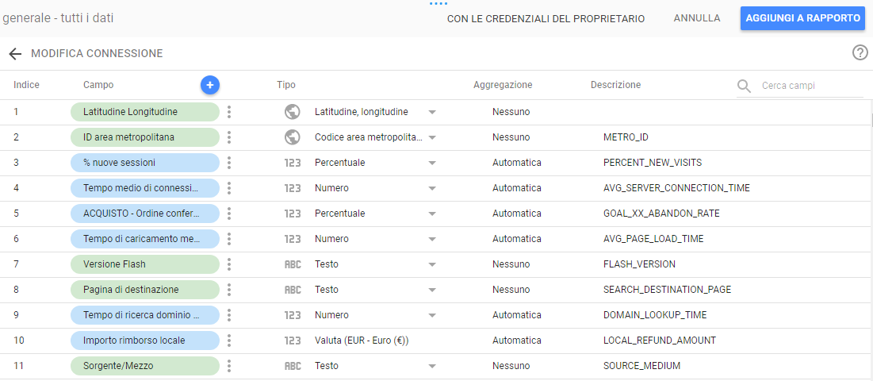Image resolution: width=873 pixels, height=381 pixels.
Task: Expand type dropdown for % nuove sessioni
Action: coord(432,163)
